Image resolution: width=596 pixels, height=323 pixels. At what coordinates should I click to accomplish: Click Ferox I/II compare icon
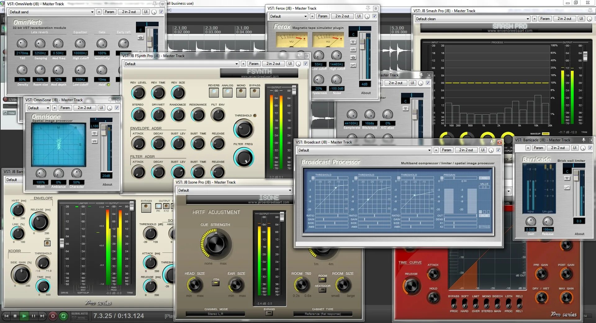click(353, 50)
